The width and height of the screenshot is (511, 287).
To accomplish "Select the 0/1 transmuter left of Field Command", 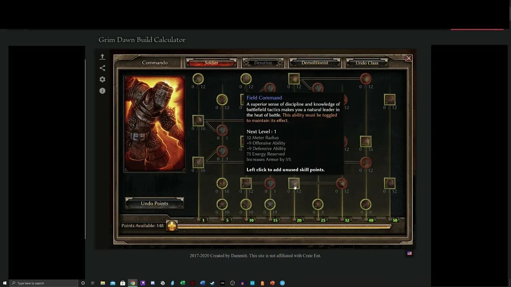I will click(270, 183).
